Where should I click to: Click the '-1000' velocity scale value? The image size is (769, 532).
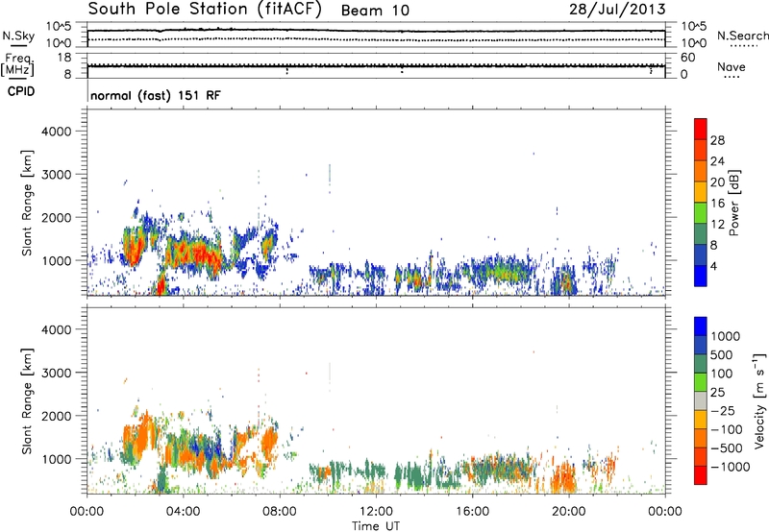[x=730, y=467]
